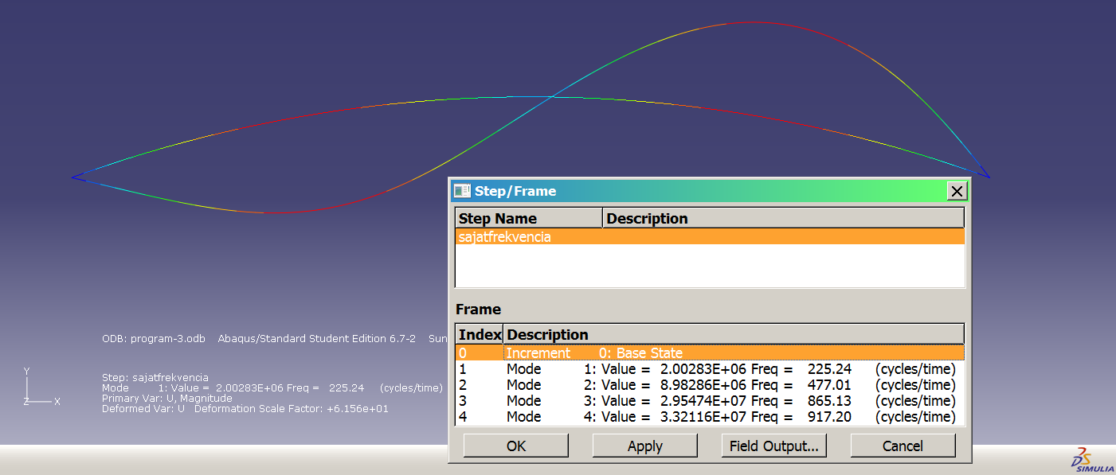1116x475 pixels.
Task: Select the sajatfrekvencia step row
Action: point(710,237)
